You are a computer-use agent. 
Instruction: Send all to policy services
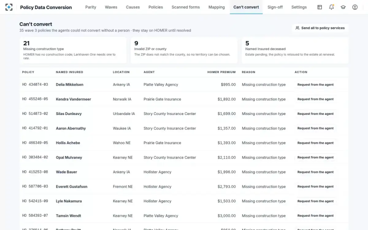320,28
